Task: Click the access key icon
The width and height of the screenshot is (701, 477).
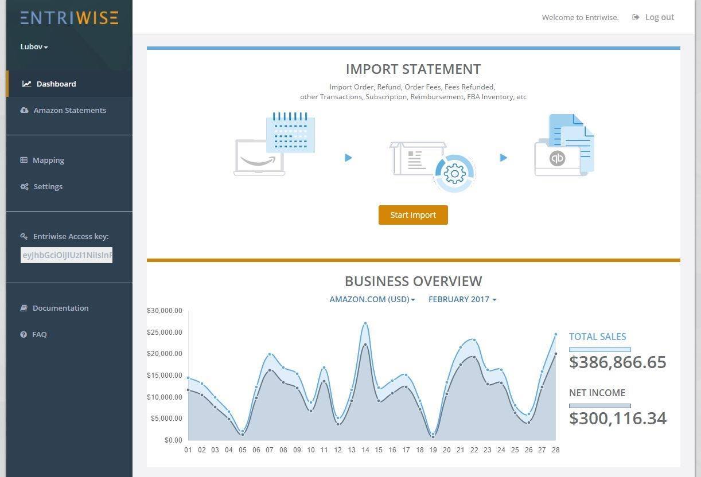Action: (x=24, y=236)
